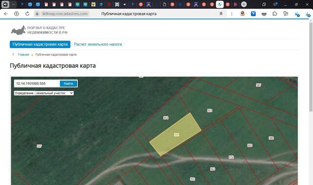Click parcel label 553 on the map

[x=210, y=110]
